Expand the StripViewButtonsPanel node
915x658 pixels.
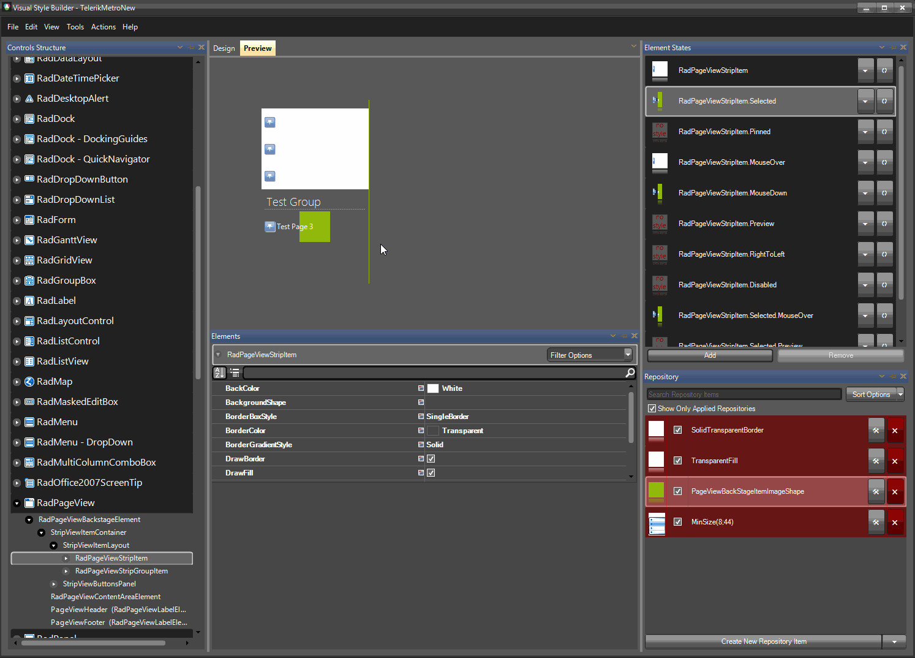coord(54,584)
